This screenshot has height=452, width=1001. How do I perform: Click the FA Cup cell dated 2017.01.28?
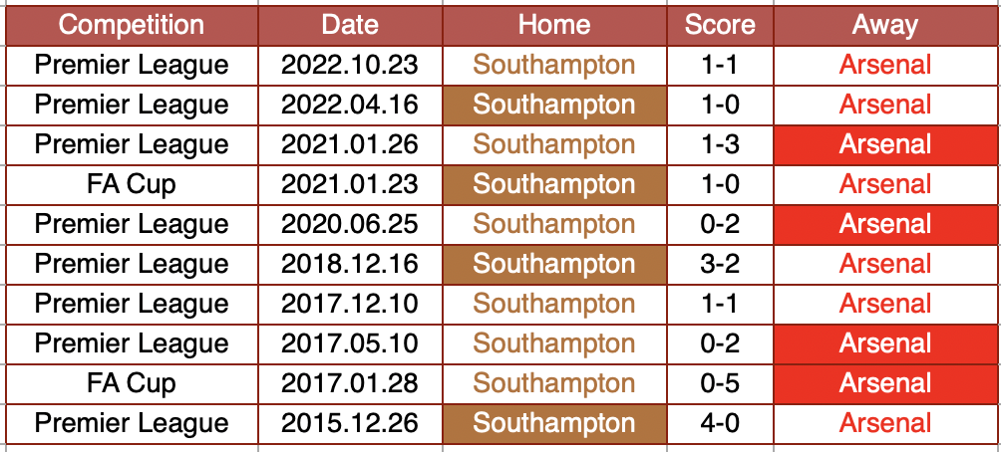132,383
